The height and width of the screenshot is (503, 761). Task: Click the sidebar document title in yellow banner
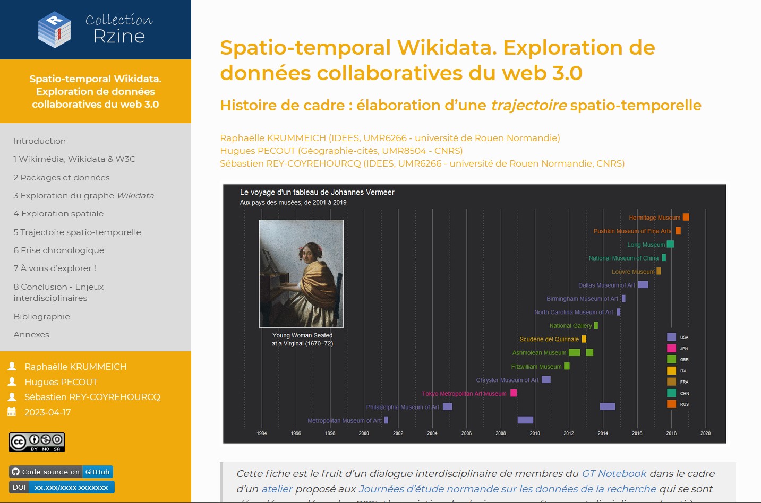(96, 91)
